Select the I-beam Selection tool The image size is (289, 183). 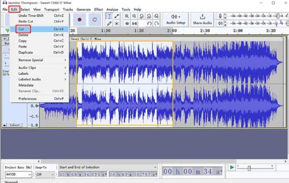[x=110, y=16]
